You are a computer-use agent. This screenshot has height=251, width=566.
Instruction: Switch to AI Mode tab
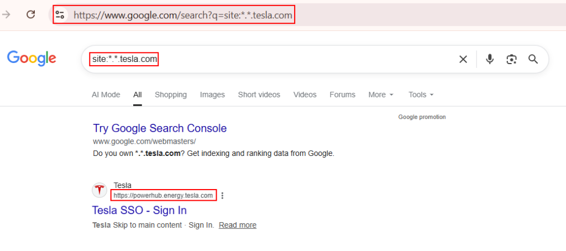(106, 95)
